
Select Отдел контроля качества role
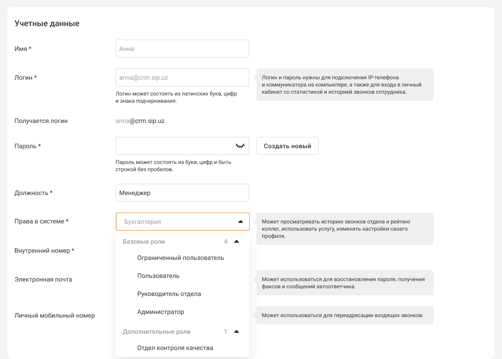click(175, 348)
